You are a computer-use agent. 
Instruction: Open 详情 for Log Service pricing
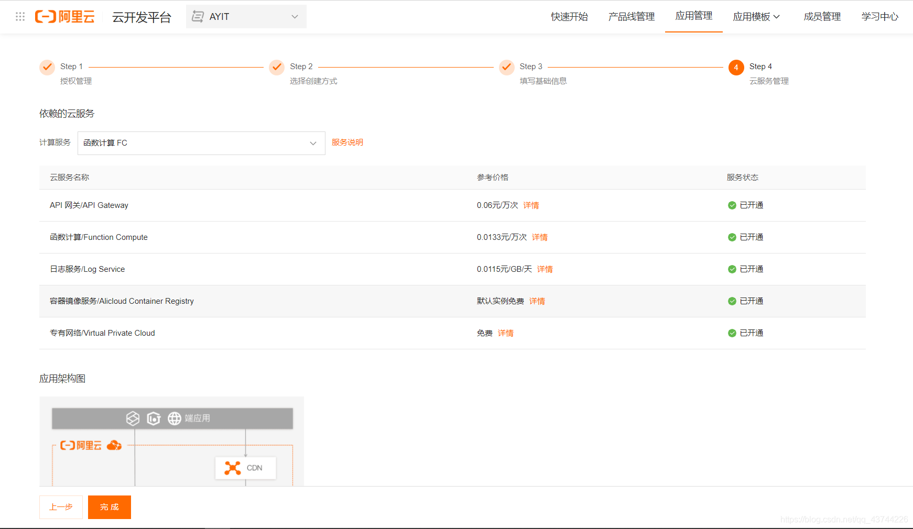click(545, 269)
